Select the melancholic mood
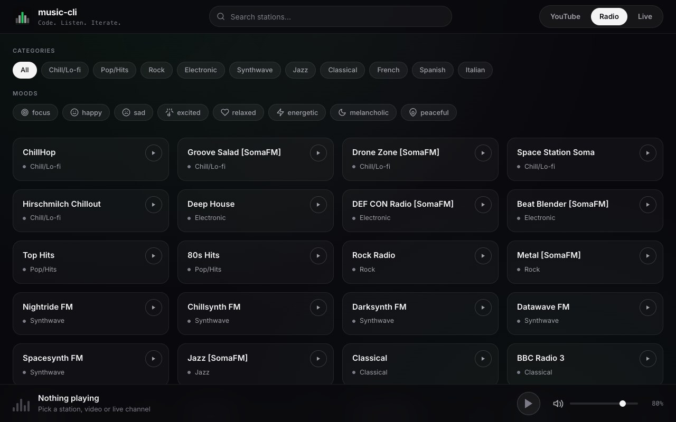 click(x=363, y=112)
